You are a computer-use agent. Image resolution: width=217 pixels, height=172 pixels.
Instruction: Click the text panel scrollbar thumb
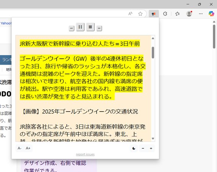point(153,53)
